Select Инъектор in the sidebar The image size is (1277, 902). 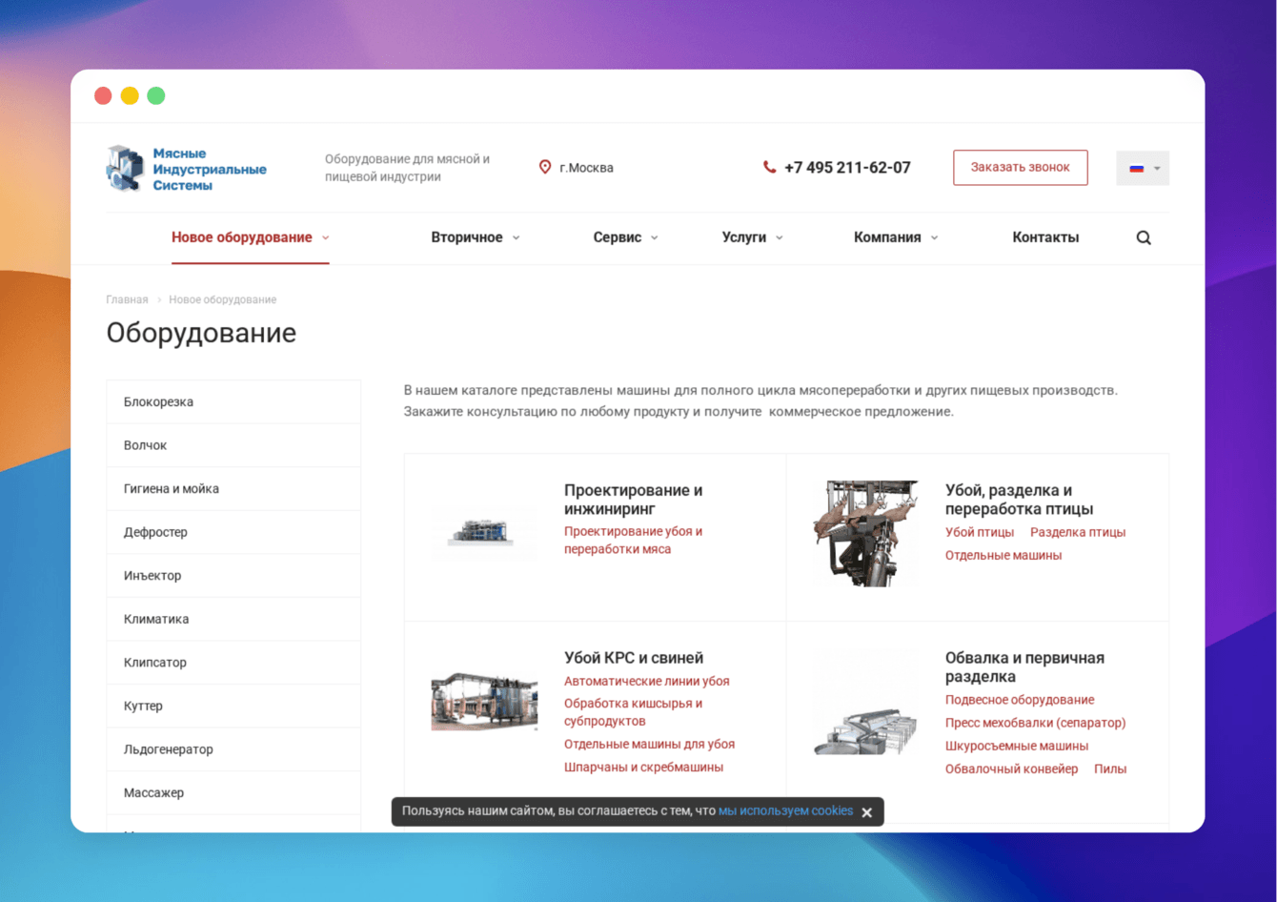click(233, 575)
